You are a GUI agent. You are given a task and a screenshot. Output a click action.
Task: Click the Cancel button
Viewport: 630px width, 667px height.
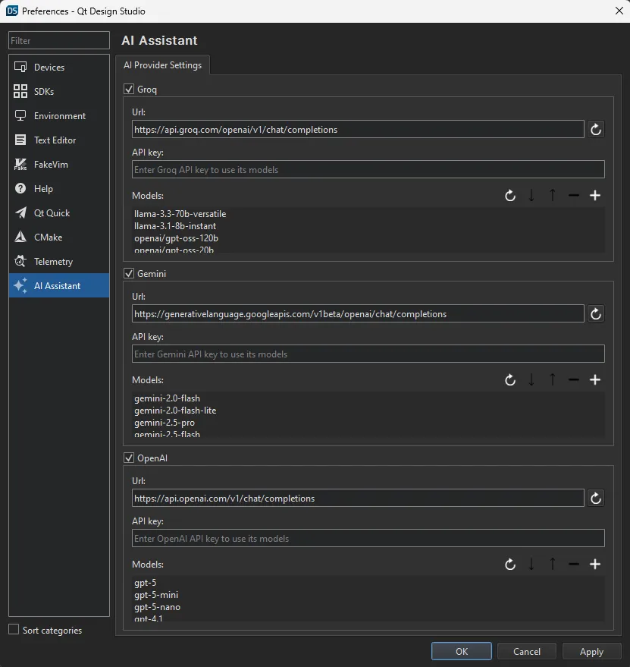(x=527, y=651)
